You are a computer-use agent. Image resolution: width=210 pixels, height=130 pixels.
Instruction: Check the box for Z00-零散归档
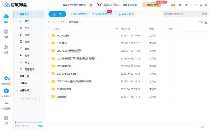(48, 66)
